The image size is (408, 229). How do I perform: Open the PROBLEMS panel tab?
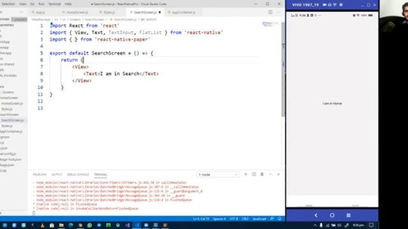coord(40,174)
